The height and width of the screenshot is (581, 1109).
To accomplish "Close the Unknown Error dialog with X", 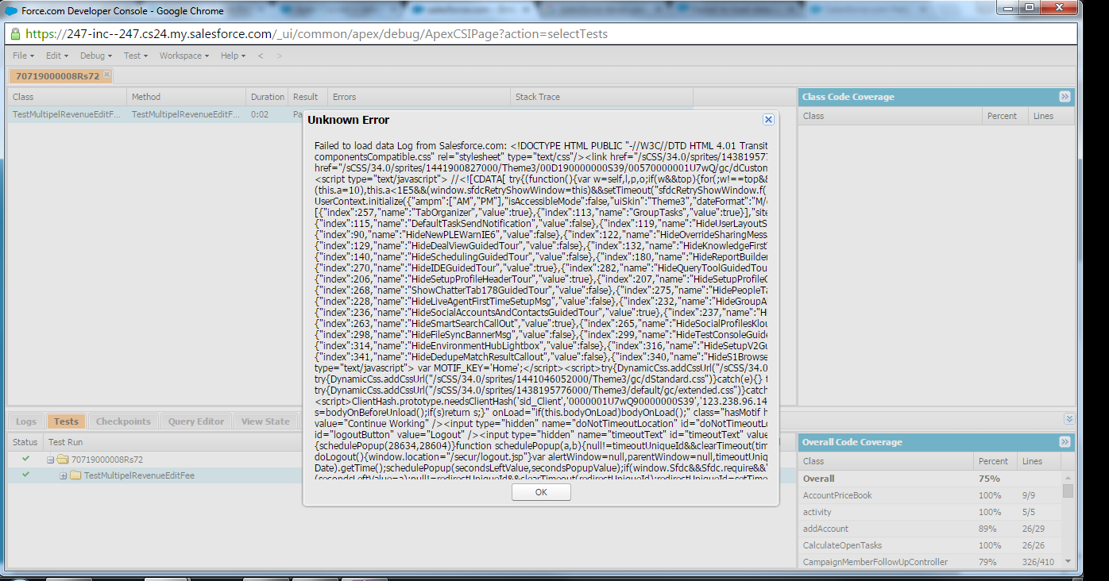I will tap(768, 119).
